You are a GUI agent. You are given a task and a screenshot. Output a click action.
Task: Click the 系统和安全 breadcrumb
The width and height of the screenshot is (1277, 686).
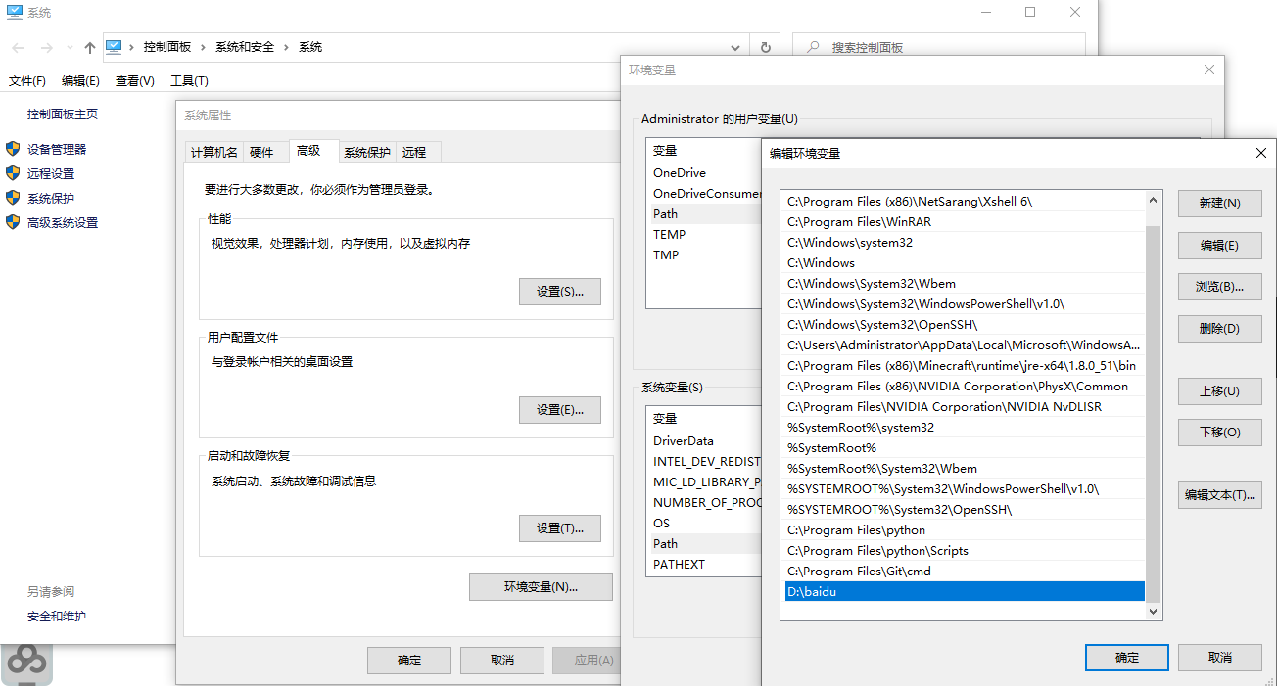click(245, 47)
